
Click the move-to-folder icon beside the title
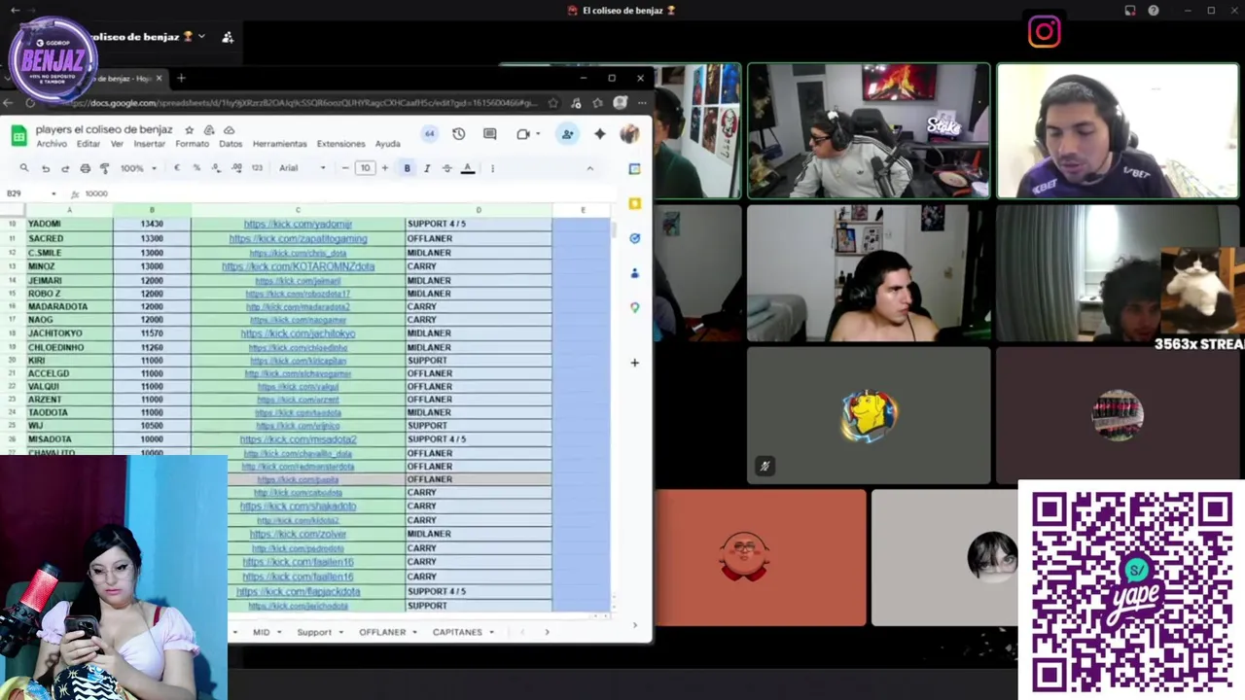(209, 130)
